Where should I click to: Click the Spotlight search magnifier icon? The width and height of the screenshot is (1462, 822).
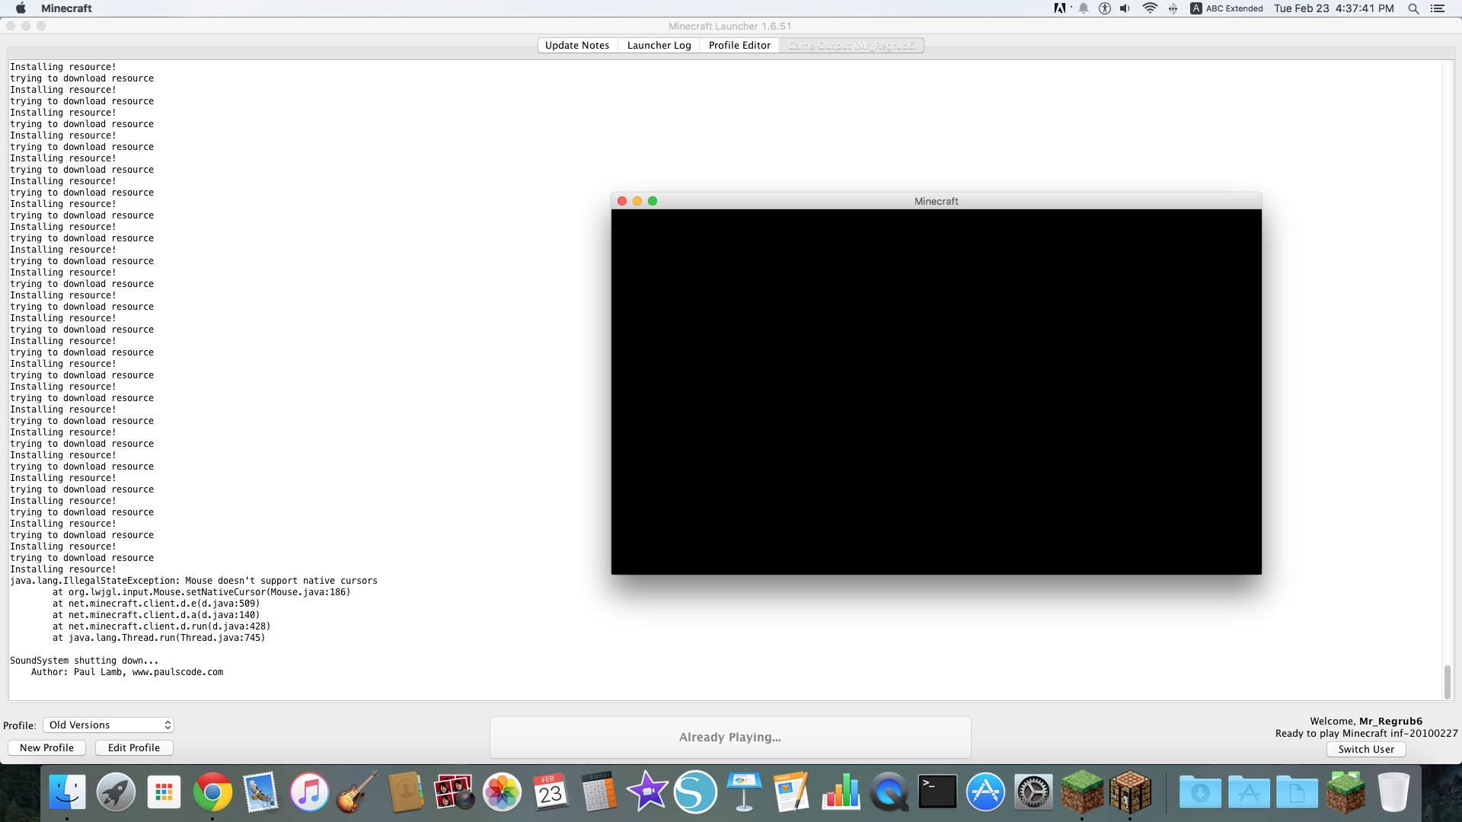point(1413,8)
